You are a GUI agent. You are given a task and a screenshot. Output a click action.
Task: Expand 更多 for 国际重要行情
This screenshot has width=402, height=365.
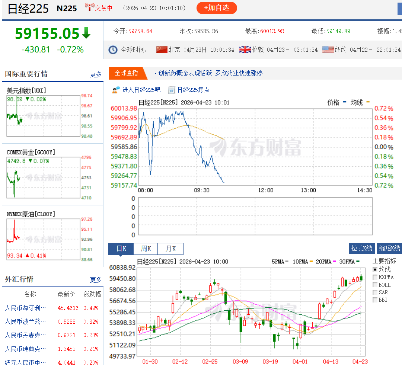[x=96, y=74]
